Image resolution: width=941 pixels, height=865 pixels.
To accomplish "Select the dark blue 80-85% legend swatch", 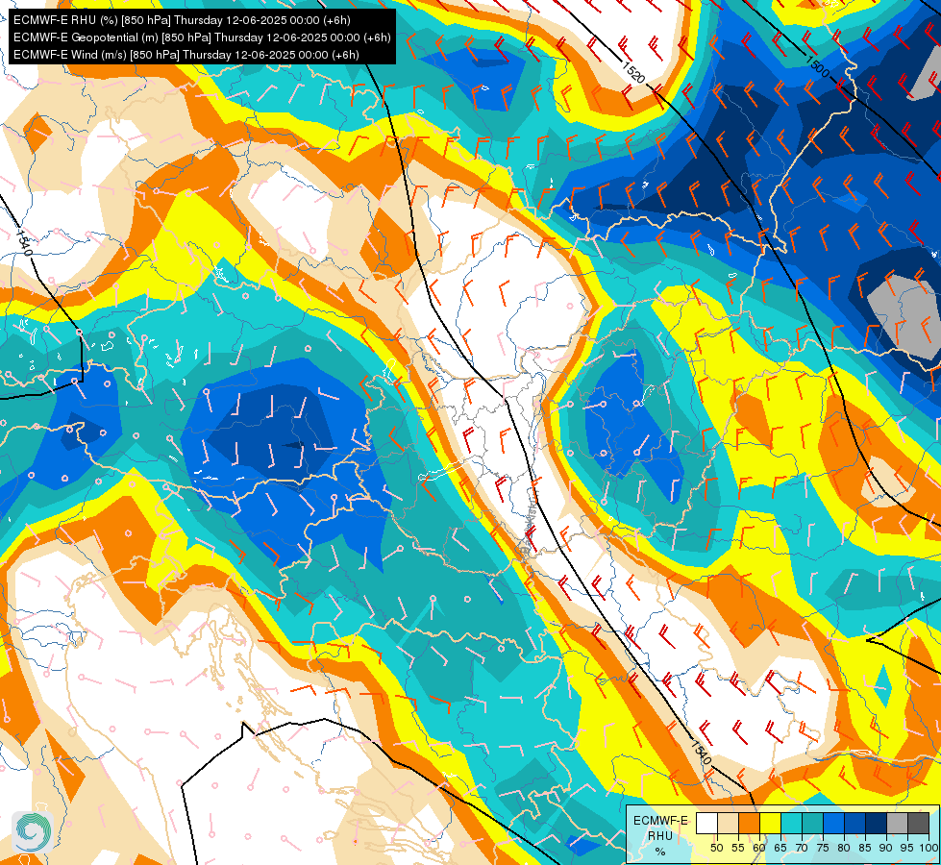I will [855, 823].
